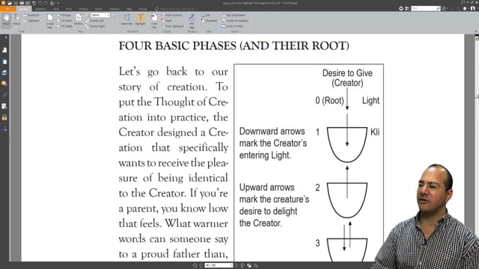Choose the Highlight tool

(140, 19)
